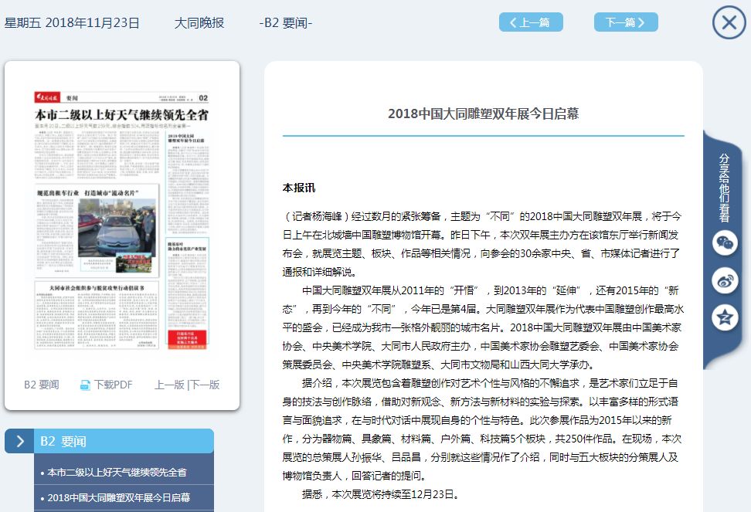751x512 pixels.
Task: Click the date 星期五 2018年11月23日
Action: coord(72,23)
